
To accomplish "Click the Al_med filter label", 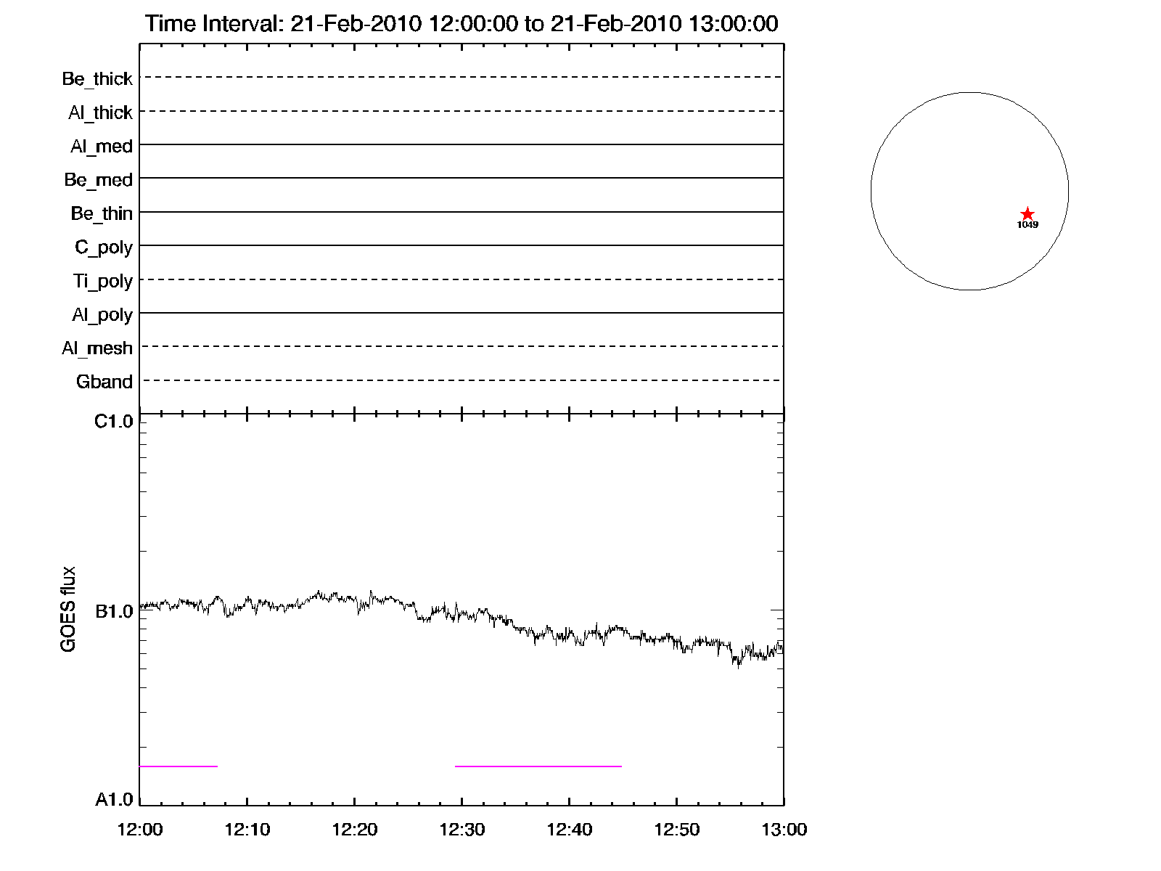I will click(x=102, y=147).
